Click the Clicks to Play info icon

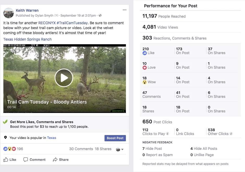167,134
